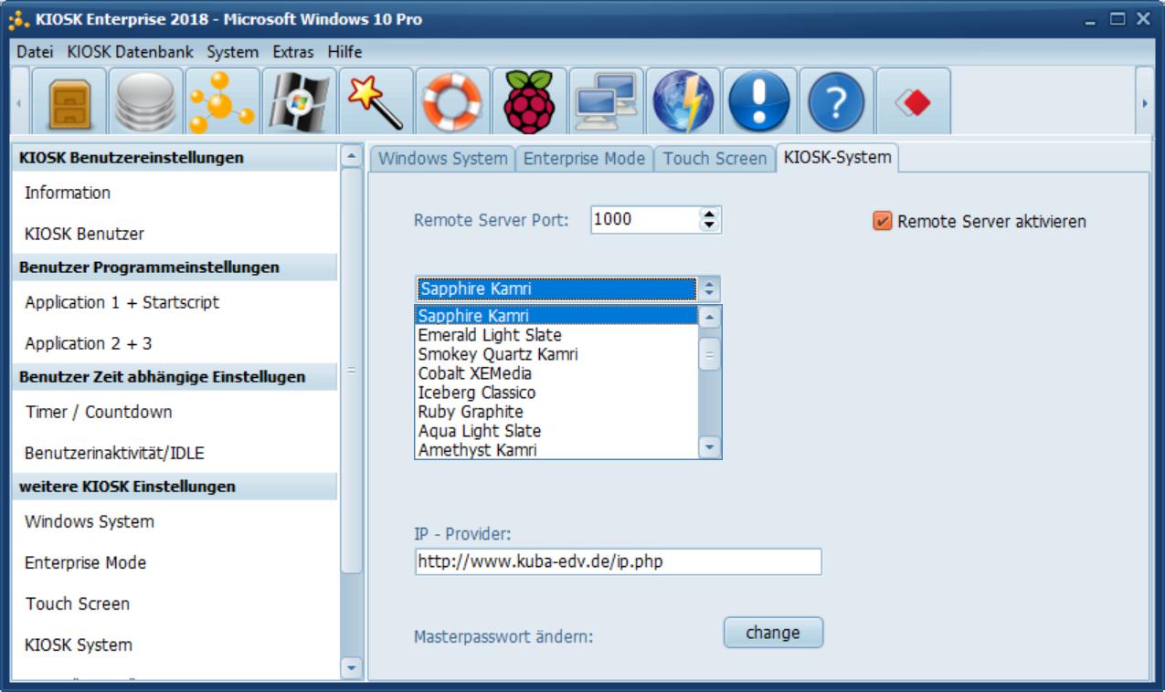This screenshot has height=692, width=1165.
Task: Click the toolbar right scroll arrow
Action: [x=1144, y=103]
